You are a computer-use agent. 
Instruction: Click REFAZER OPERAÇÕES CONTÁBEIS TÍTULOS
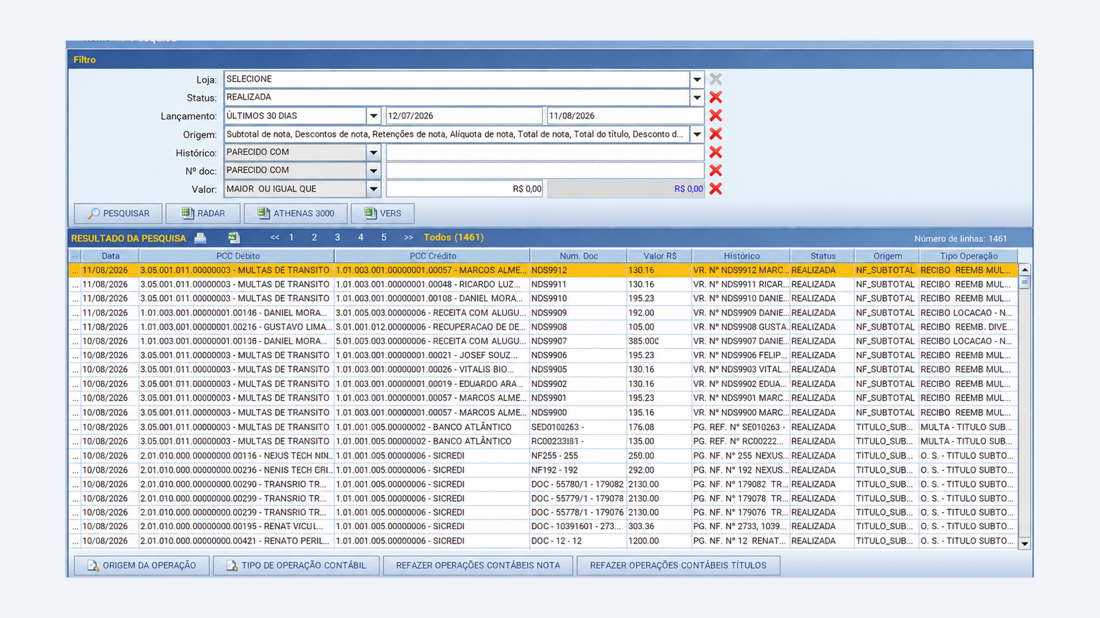coord(678,565)
